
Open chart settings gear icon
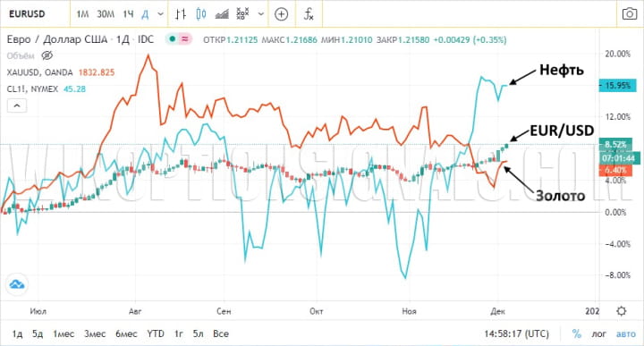pyautogui.click(x=622, y=311)
